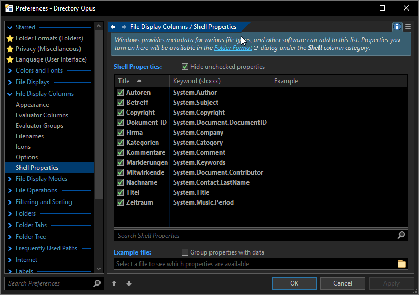The width and height of the screenshot is (419, 295).
Task: Uncheck the Kategorien property
Action: coord(120,143)
